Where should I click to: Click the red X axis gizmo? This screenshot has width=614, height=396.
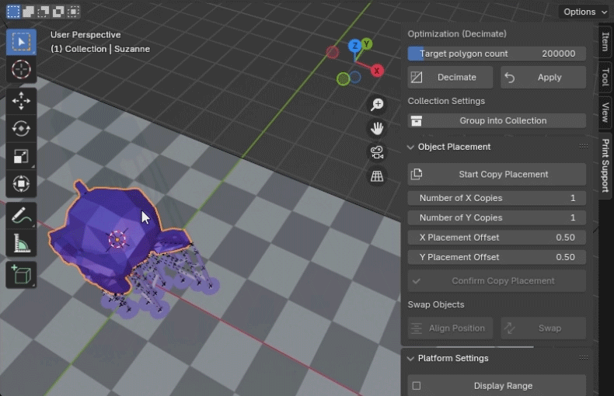pyautogui.click(x=377, y=71)
